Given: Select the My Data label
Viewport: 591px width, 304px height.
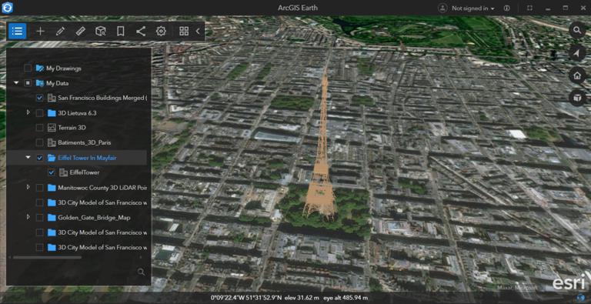Looking at the screenshot, I should pos(57,83).
